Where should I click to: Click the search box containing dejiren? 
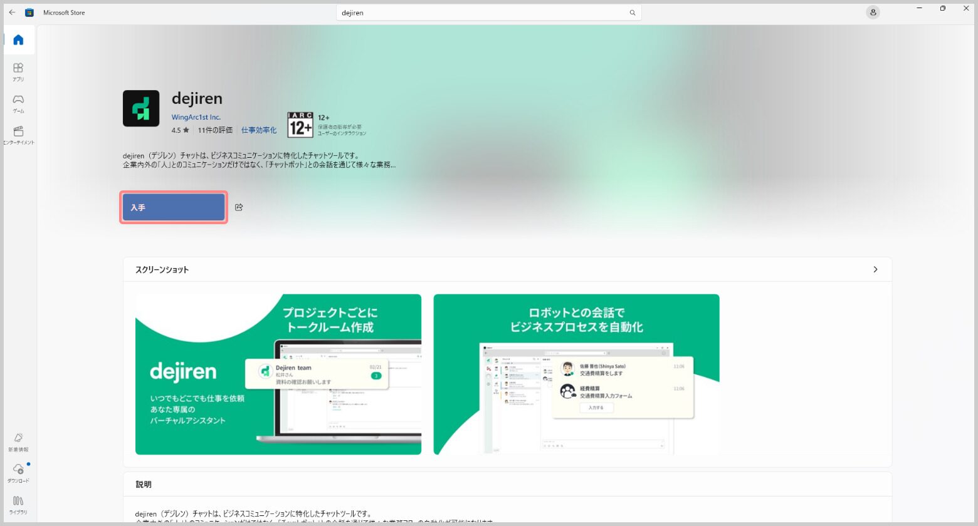point(483,13)
